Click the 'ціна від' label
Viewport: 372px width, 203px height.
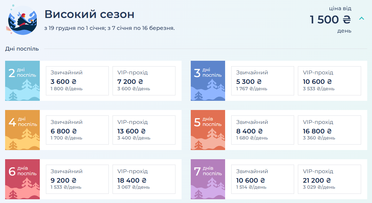[x=341, y=8]
